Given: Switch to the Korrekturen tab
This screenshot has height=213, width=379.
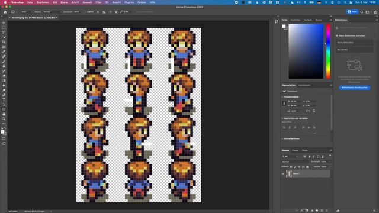Looking at the screenshot, I should click(304, 85).
